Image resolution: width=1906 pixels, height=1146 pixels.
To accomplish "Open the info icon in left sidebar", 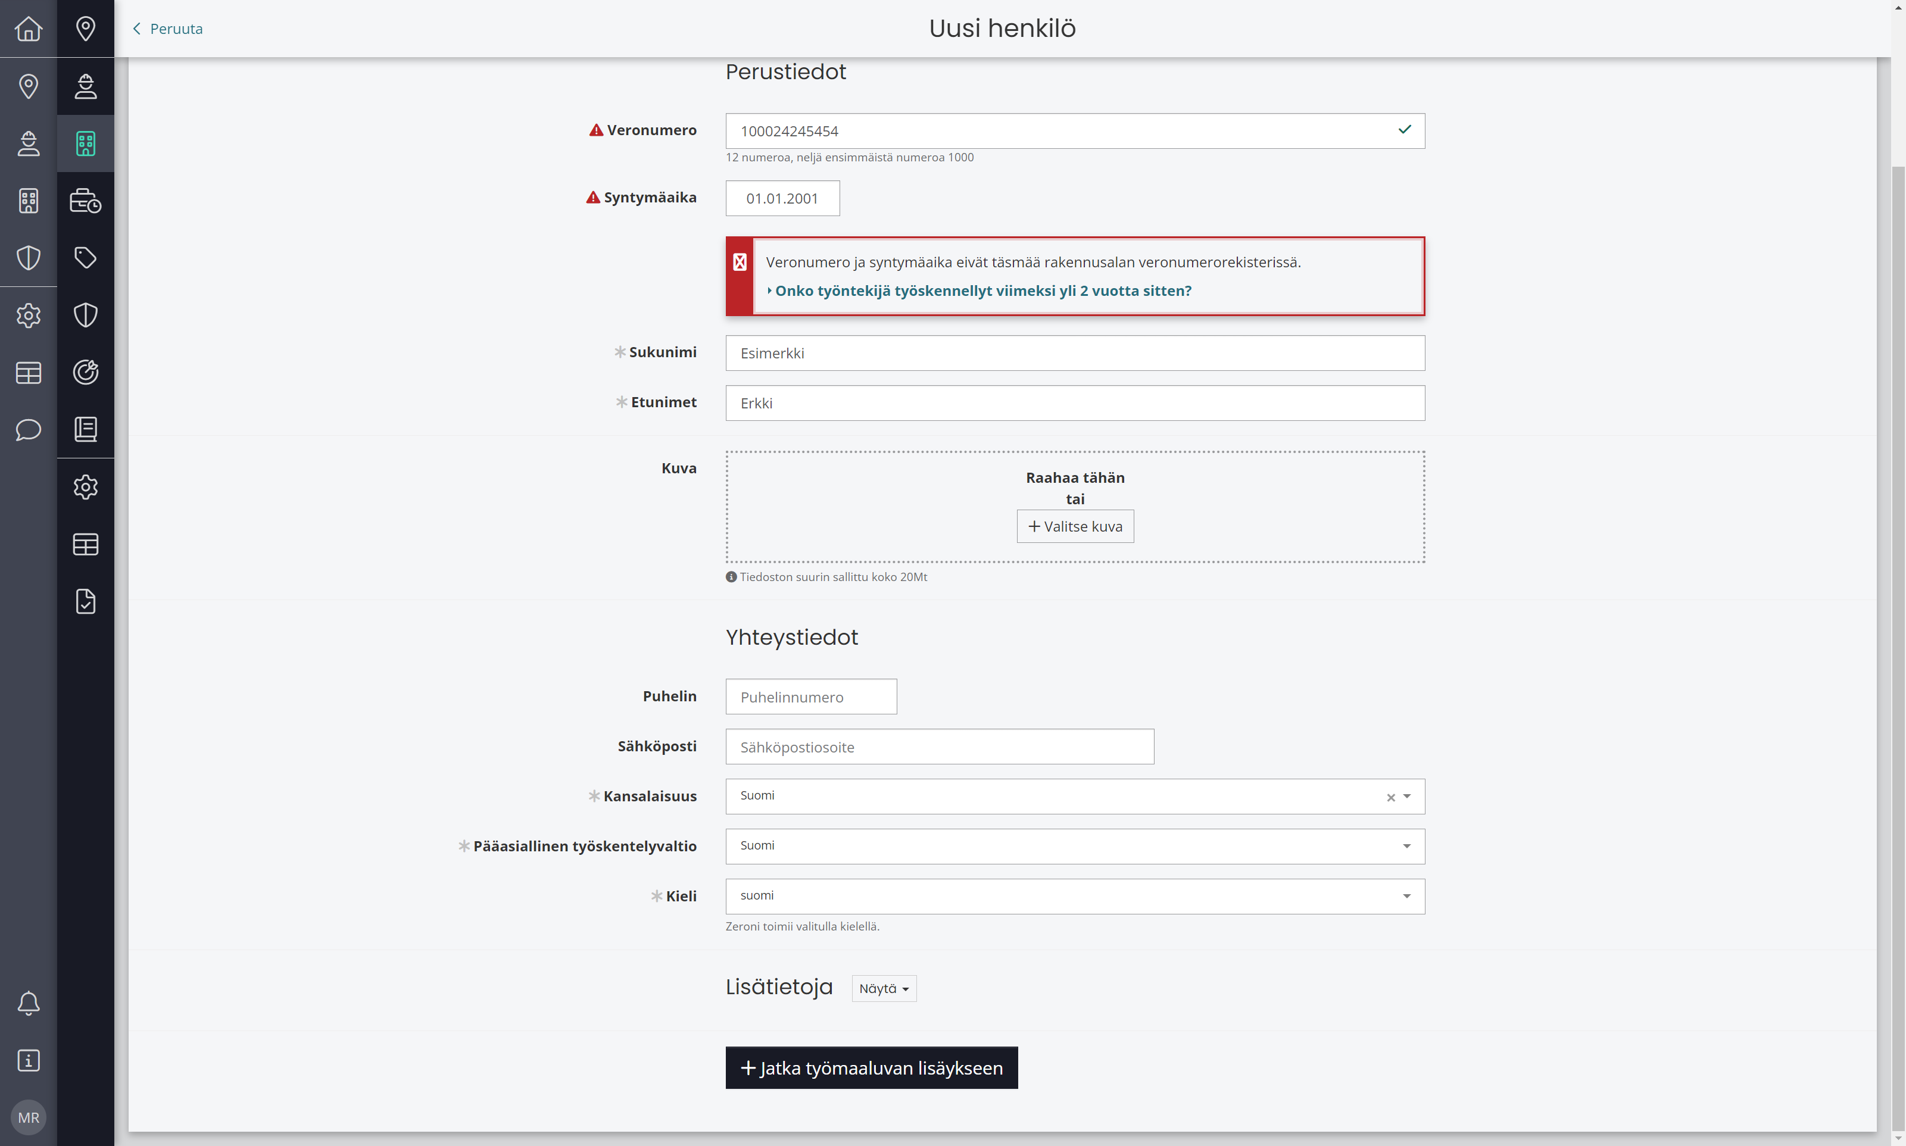I will click(x=29, y=1060).
